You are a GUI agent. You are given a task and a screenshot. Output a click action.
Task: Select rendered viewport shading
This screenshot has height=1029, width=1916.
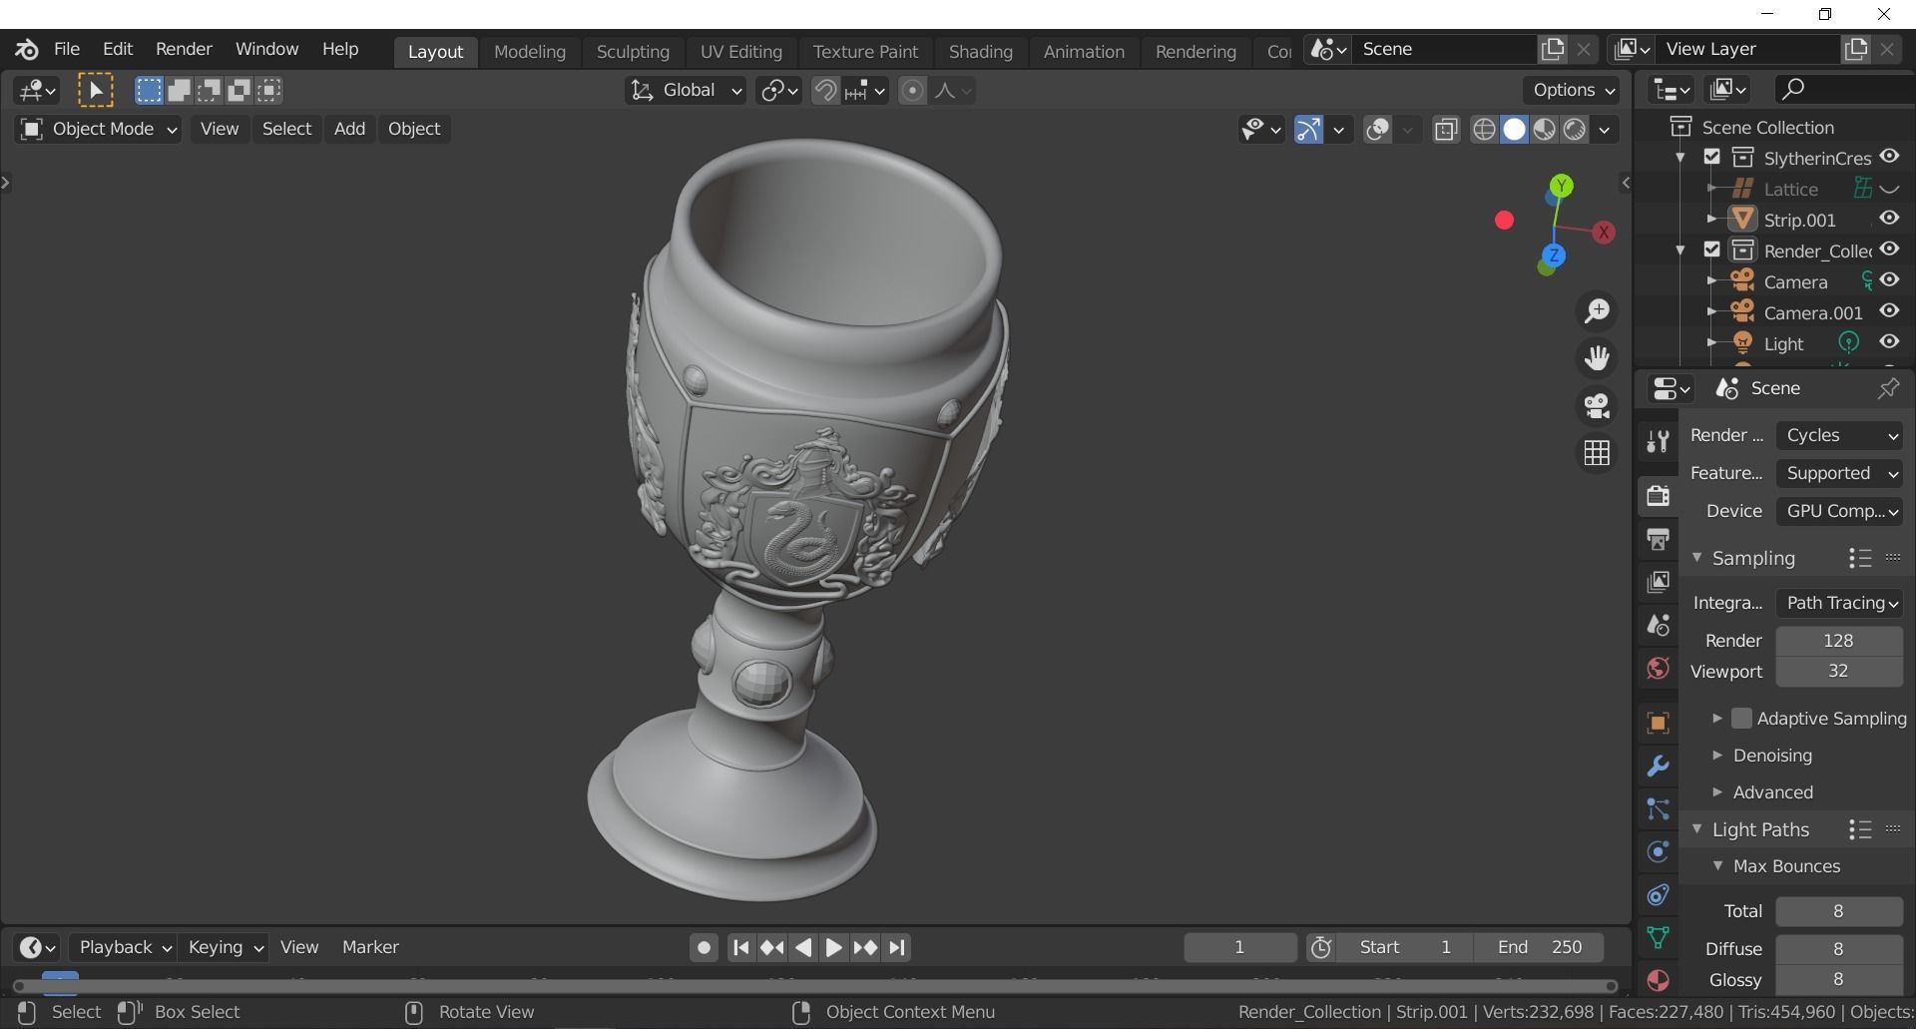(x=1574, y=130)
